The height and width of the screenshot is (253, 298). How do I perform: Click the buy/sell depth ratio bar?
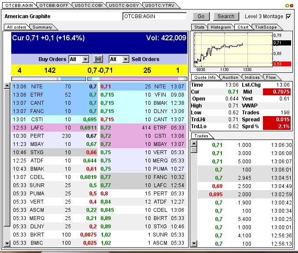pos(99,79)
